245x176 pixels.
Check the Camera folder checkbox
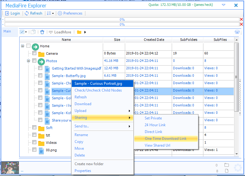tap(34, 53)
